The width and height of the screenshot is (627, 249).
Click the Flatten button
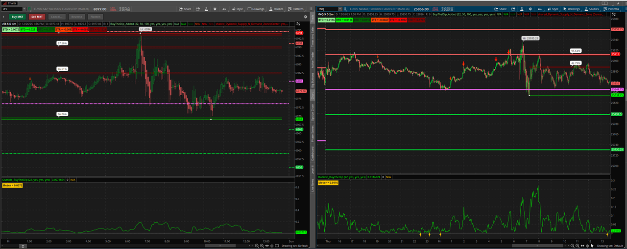tap(96, 17)
